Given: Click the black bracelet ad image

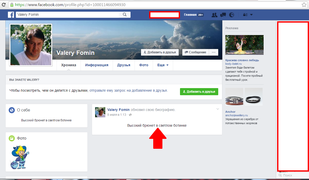Looking at the screenshot, I should 254,97.
